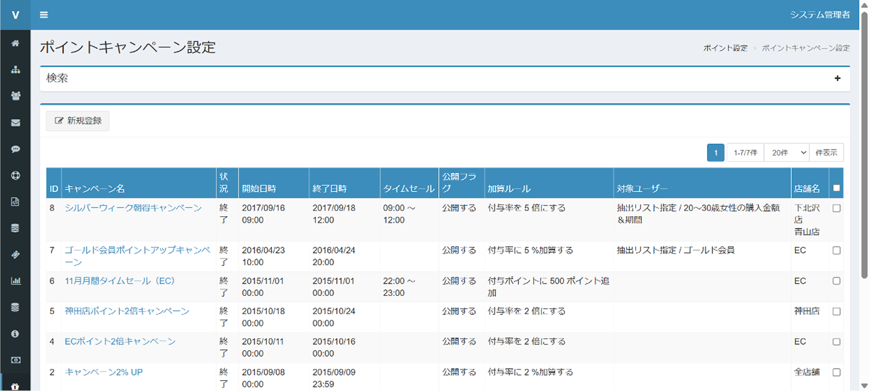
Task: Toggle the hamburger menu in top bar
Action: (44, 15)
